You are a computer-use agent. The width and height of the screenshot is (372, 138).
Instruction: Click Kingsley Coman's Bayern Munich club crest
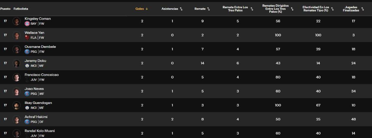[27, 24]
